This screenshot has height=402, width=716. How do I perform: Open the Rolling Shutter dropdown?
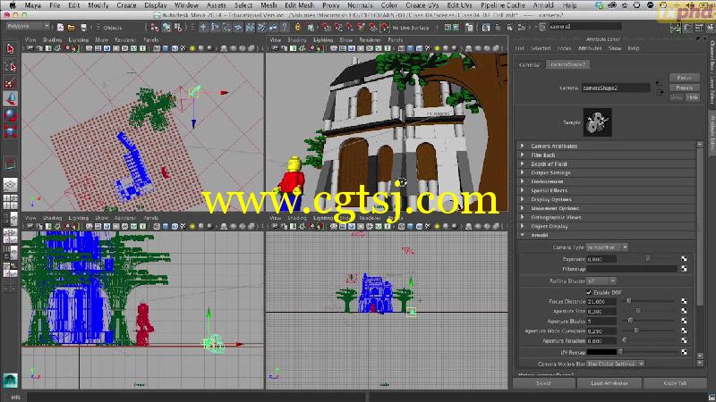pyautogui.click(x=601, y=281)
